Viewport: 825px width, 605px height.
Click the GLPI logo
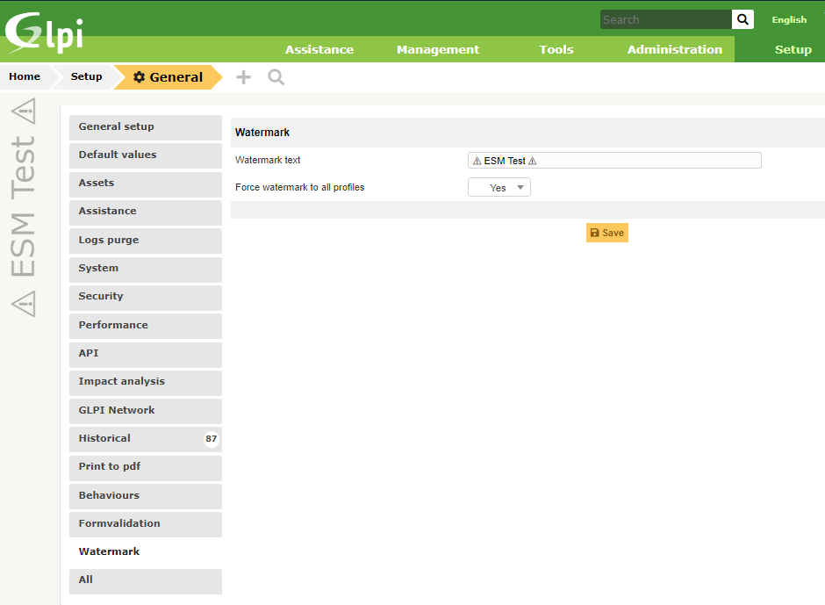tap(44, 32)
